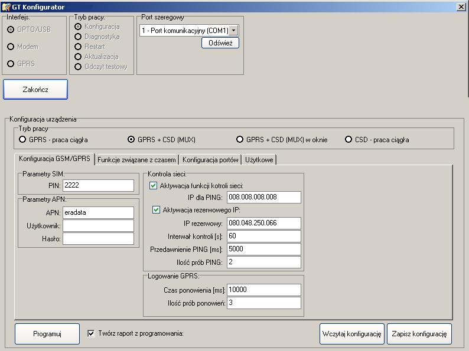The width and height of the screenshot is (469, 351).
Task: Click the Ilość prób ponowień field
Action: click(264, 303)
